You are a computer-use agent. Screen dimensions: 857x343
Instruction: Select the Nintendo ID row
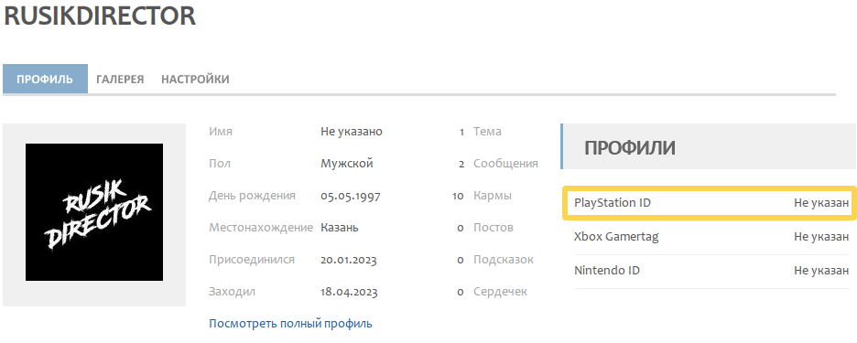click(711, 271)
